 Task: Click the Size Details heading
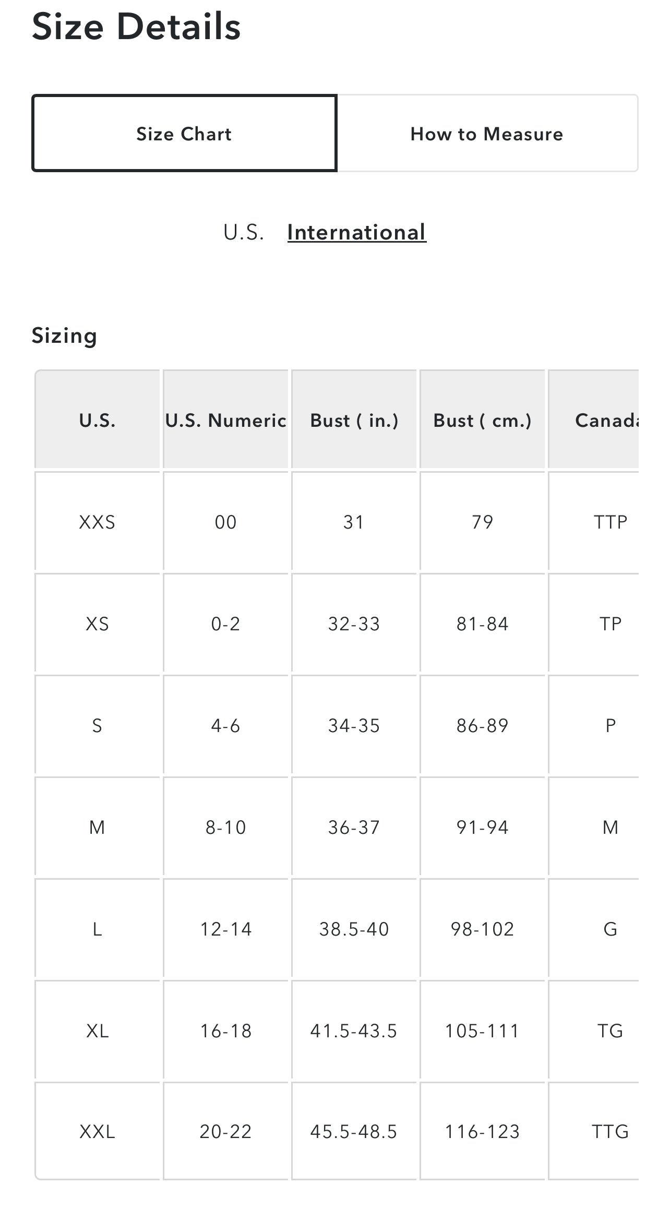(136, 26)
